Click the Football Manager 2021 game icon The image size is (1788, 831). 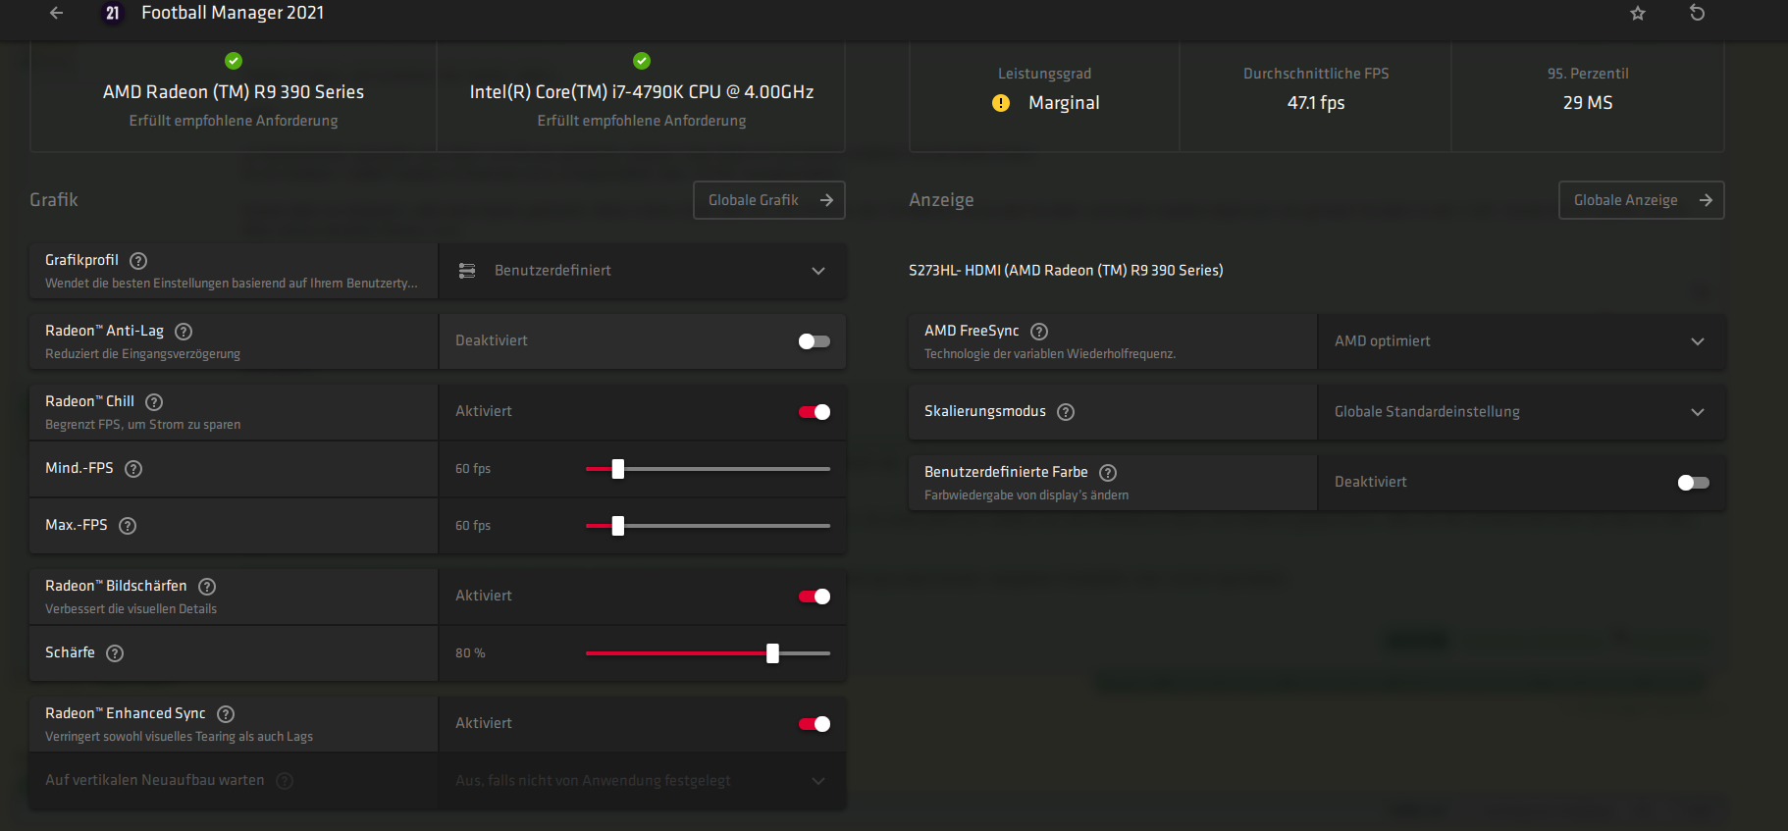click(x=113, y=13)
